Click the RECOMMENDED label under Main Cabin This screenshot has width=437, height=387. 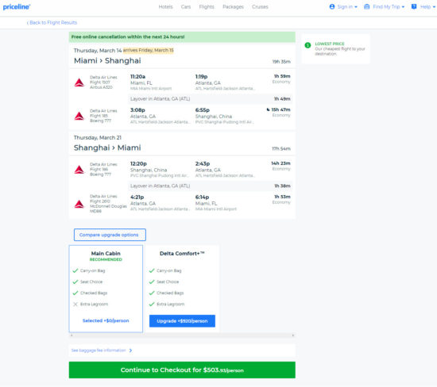106,259
